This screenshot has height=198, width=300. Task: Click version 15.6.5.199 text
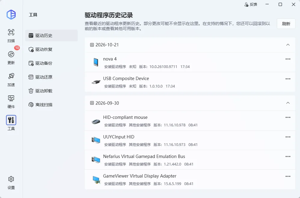click(172, 184)
